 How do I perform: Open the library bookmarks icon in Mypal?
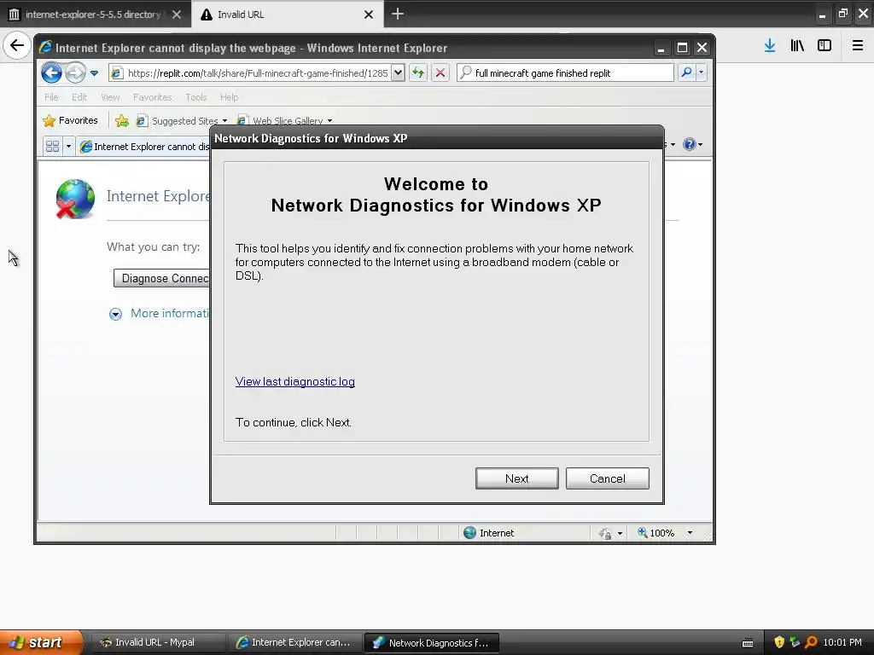pos(797,46)
